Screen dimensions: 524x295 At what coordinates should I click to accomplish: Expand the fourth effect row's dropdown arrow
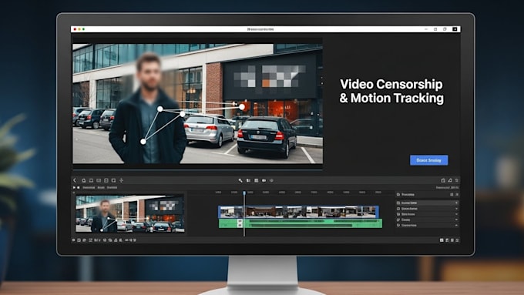point(456,220)
